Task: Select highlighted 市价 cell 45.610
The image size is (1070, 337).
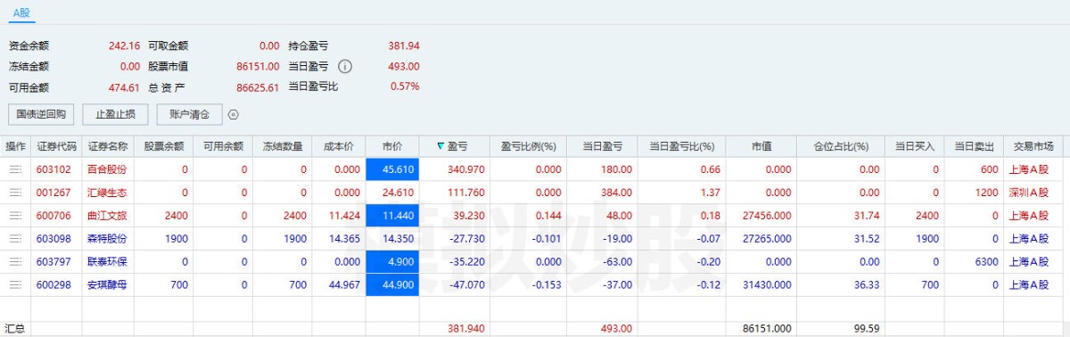Action: 392,169
